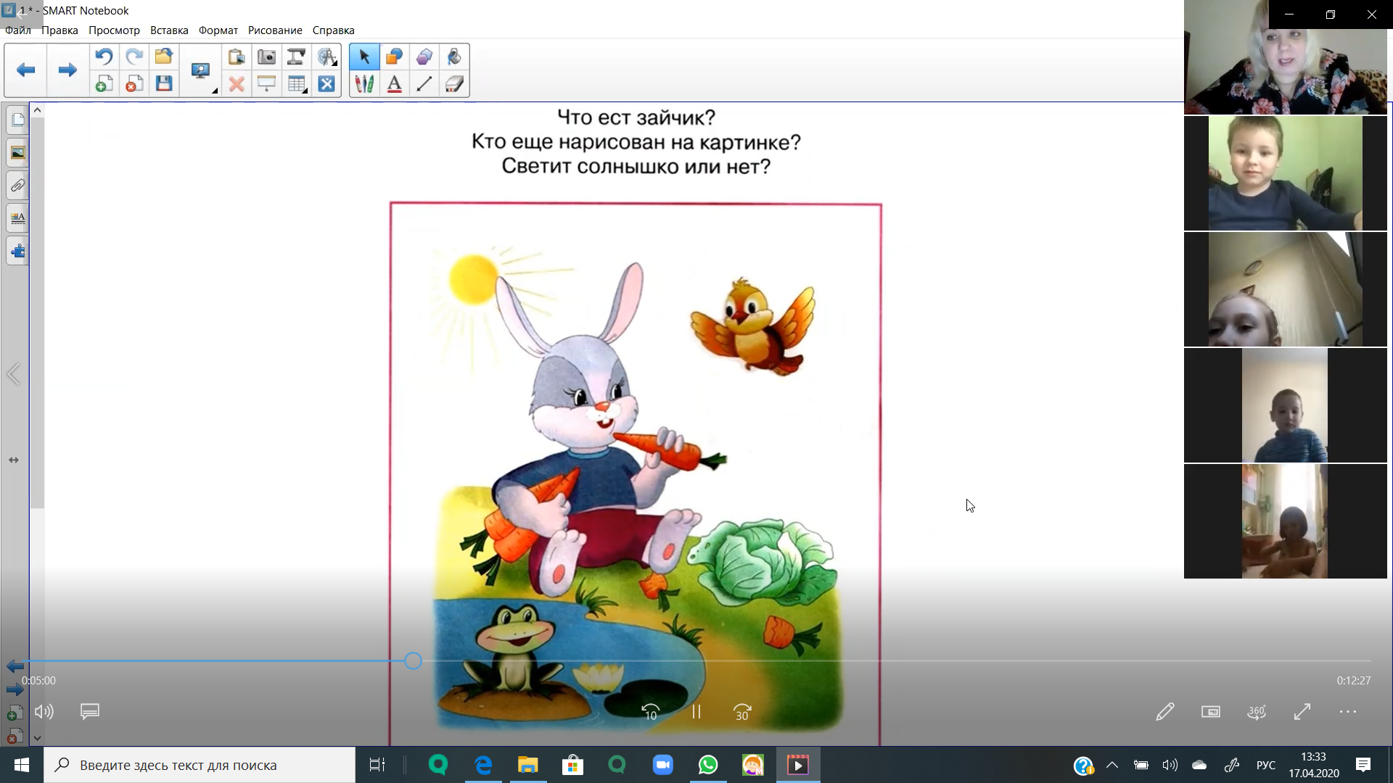Select the Lines tool
This screenshot has width=1393, height=783.
(424, 84)
